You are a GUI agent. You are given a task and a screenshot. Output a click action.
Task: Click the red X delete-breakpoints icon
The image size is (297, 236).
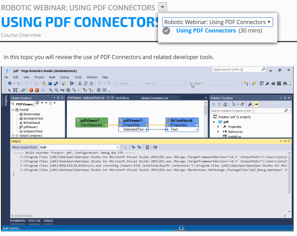(x=37, y=90)
